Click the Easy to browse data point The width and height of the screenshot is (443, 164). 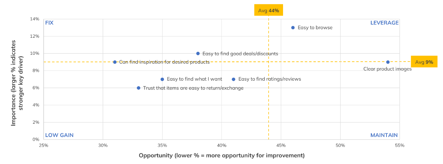coord(293,28)
